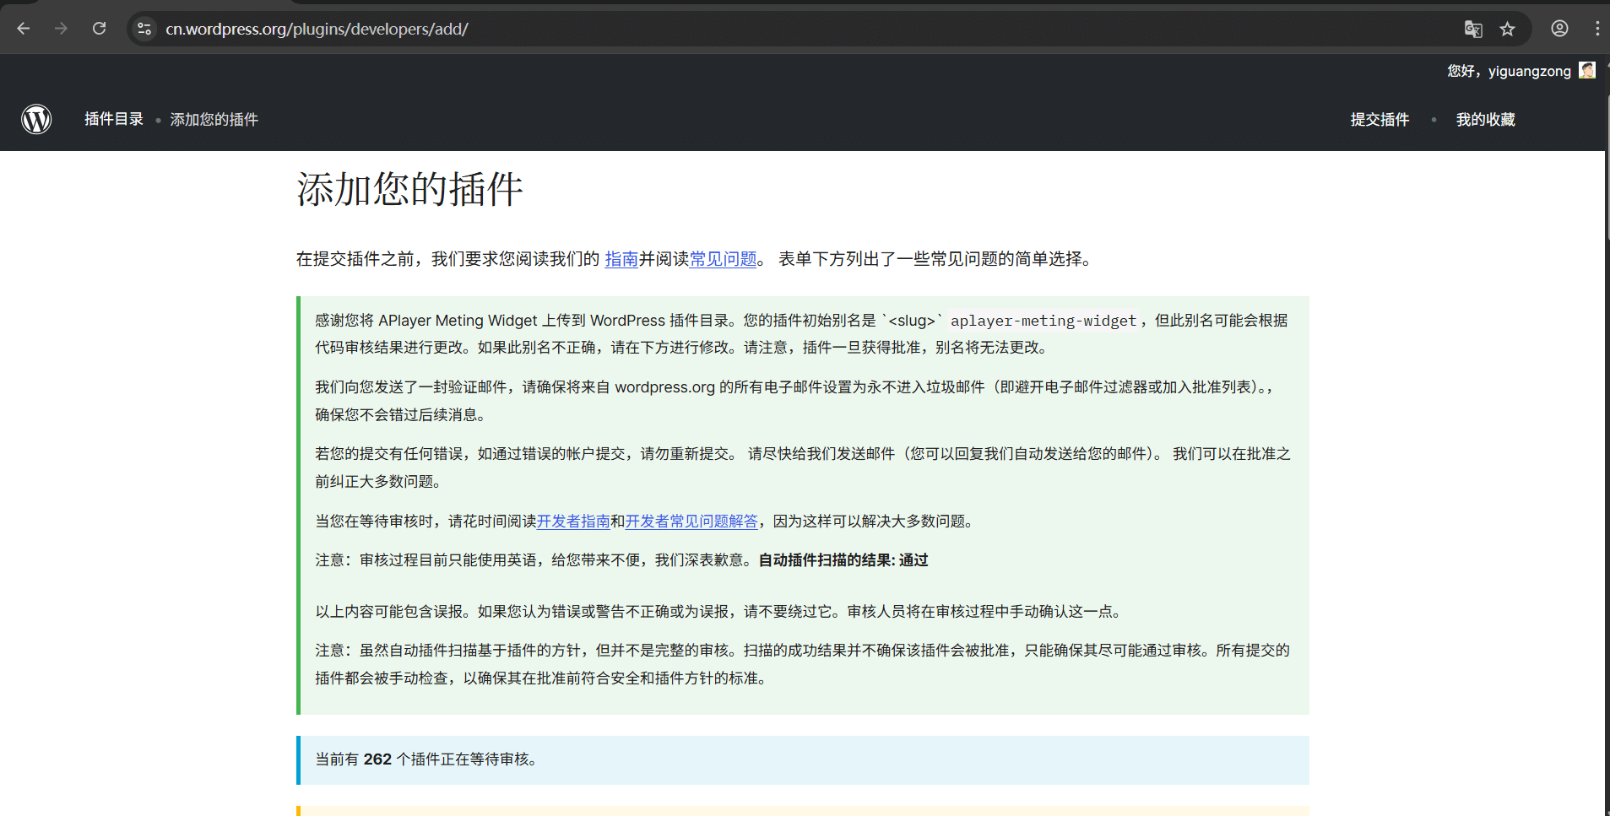1610x816 pixels.
Task: Click 添加您的插件 breadcrumb
Action: pos(214,119)
